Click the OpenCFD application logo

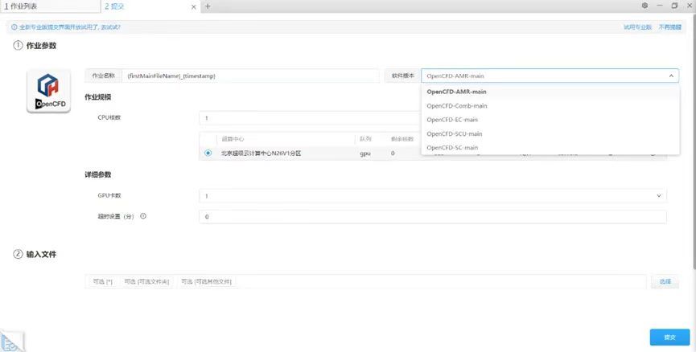click(48, 91)
